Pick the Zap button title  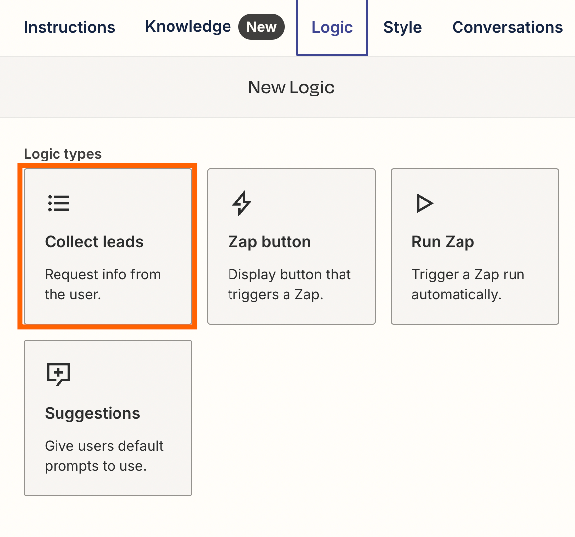click(x=270, y=242)
